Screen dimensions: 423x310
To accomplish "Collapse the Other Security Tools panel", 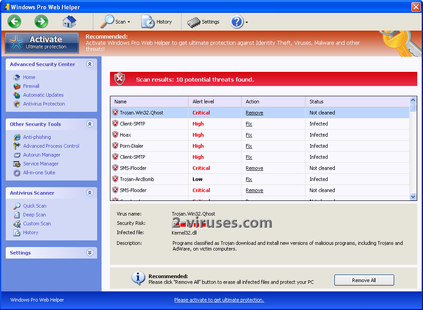I will click(x=90, y=124).
